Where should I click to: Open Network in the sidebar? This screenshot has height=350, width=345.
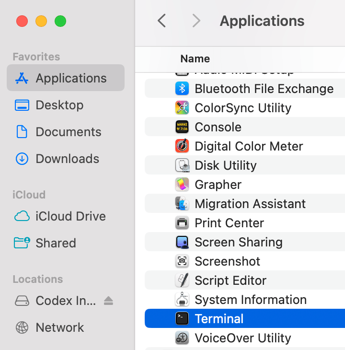pyautogui.click(x=66, y=327)
